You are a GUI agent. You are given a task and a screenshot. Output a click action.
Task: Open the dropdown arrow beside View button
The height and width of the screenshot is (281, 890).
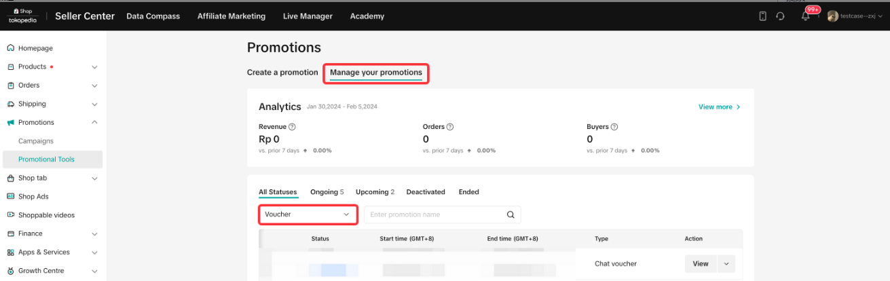pyautogui.click(x=726, y=263)
